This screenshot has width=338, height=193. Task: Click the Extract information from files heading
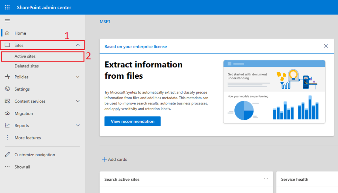tap(143, 70)
